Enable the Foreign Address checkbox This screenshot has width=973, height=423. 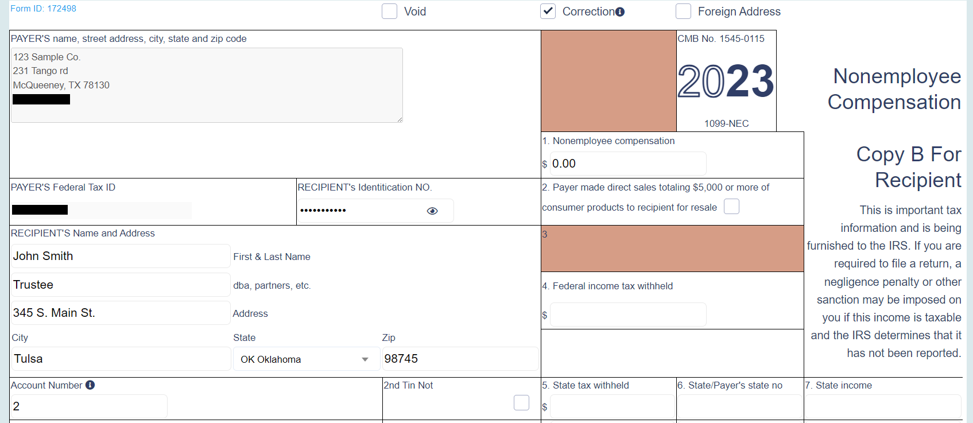pos(683,11)
